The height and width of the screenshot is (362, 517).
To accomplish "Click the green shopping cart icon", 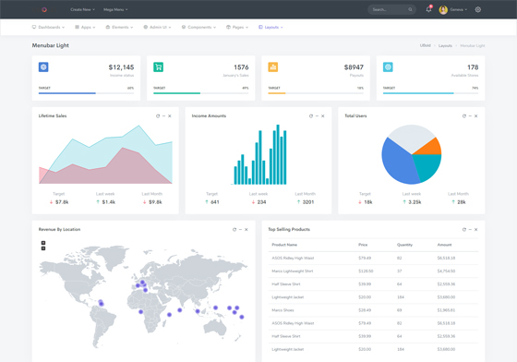I will click(x=158, y=66).
